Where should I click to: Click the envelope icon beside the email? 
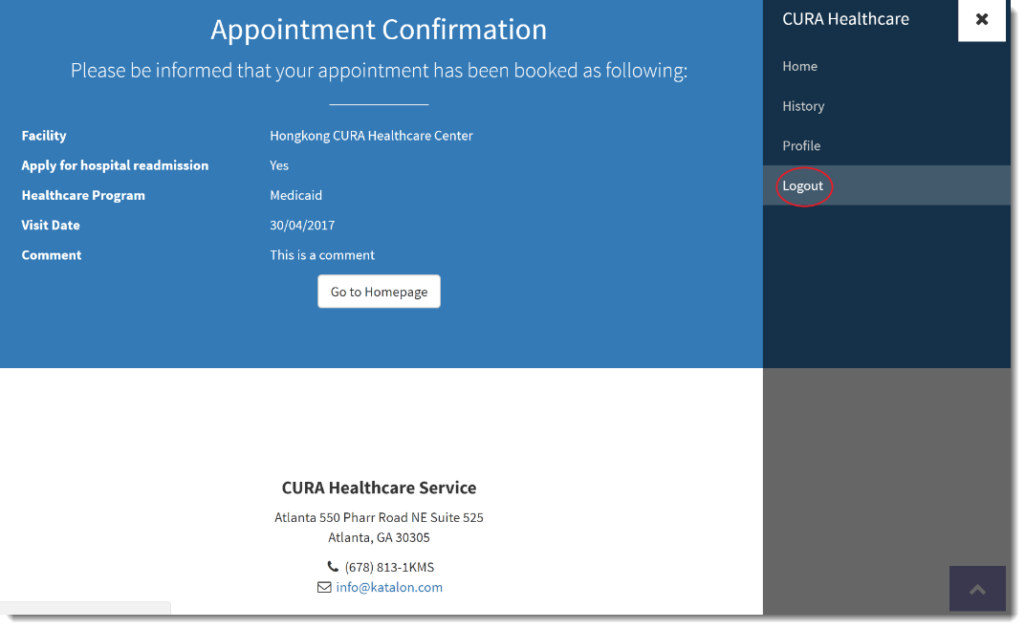coord(324,587)
